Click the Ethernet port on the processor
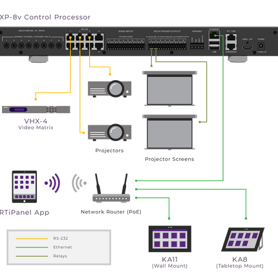Image resolution: width=278 pixels, height=278 pixels. pos(214,36)
